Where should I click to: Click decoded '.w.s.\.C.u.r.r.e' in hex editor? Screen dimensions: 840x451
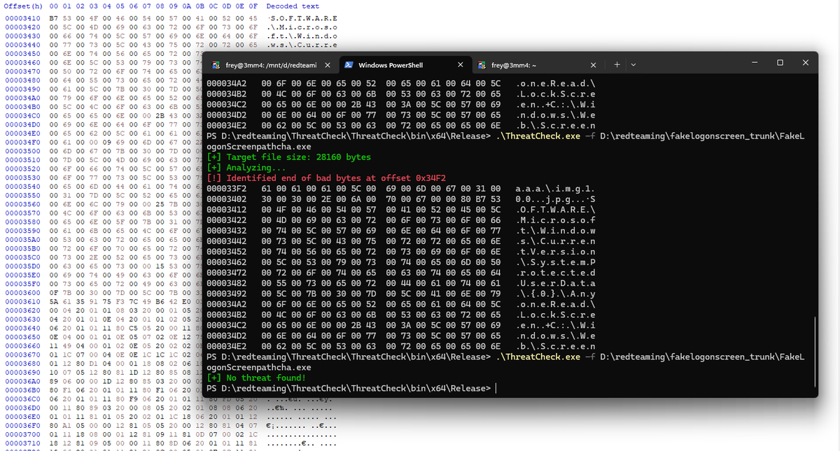302,45
